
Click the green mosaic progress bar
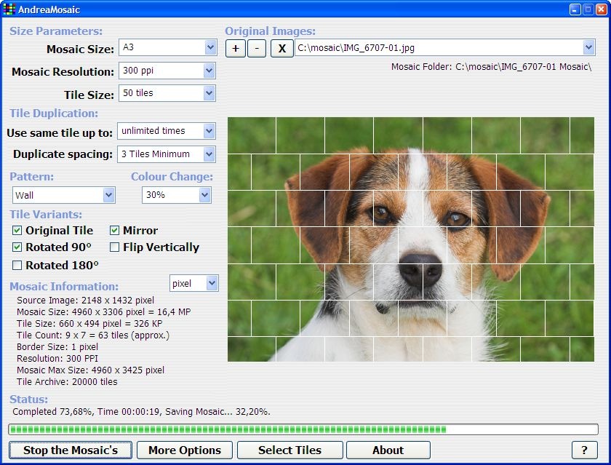point(303,429)
